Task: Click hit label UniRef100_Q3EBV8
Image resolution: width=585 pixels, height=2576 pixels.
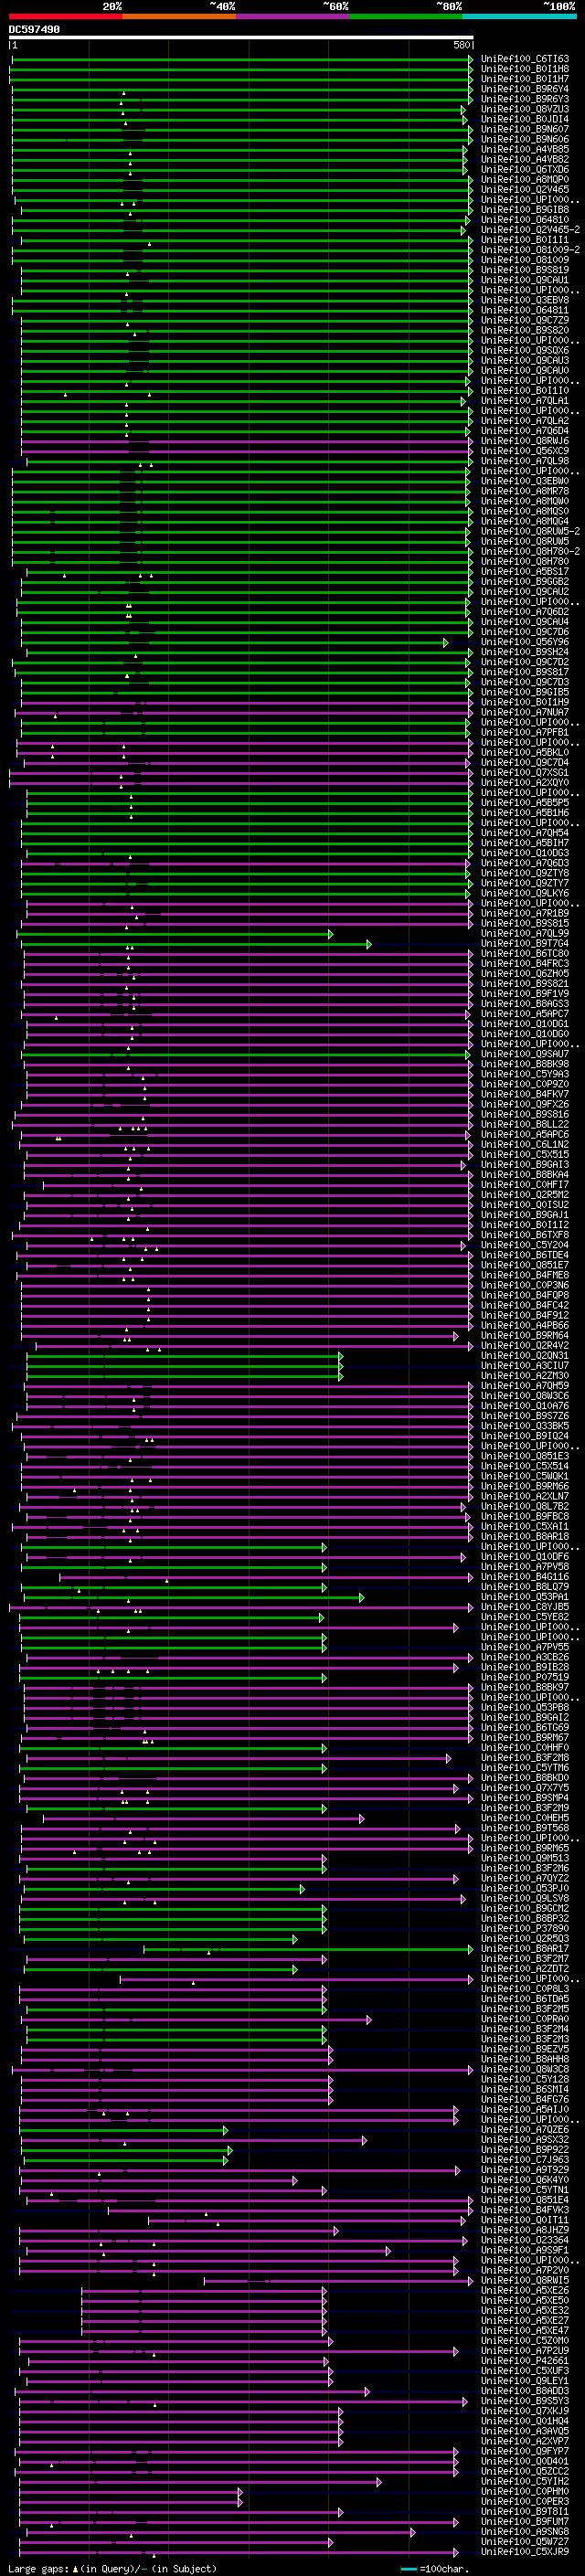Action: click(525, 300)
